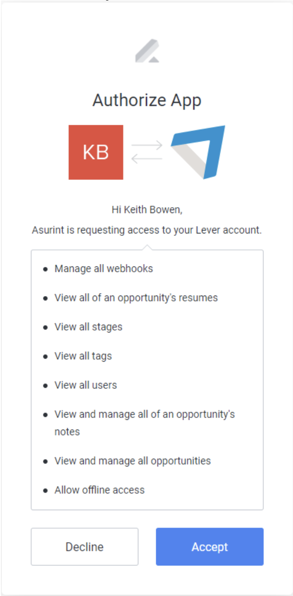Click the bullet beside Allow offline access
This screenshot has width=293, height=596.
46,490
